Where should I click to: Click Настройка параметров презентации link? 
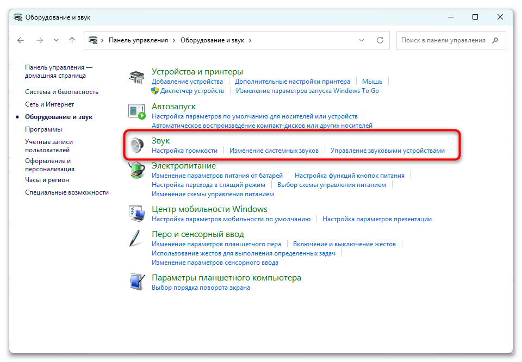[x=377, y=219]
